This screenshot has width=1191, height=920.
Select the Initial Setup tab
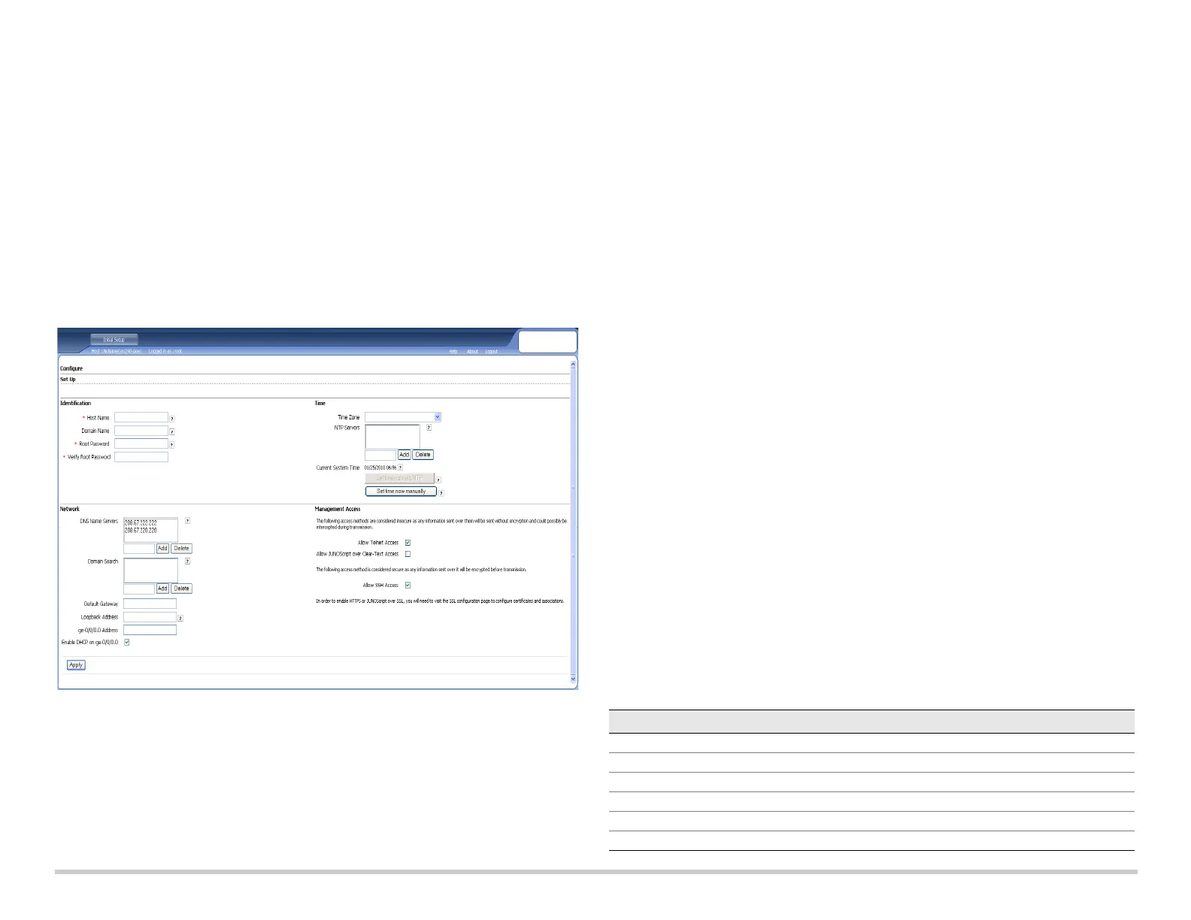tap(114, 340)
